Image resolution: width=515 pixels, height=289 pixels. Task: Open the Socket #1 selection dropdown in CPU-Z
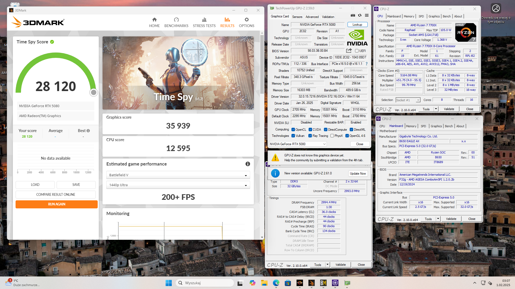(x=408, y=100)
